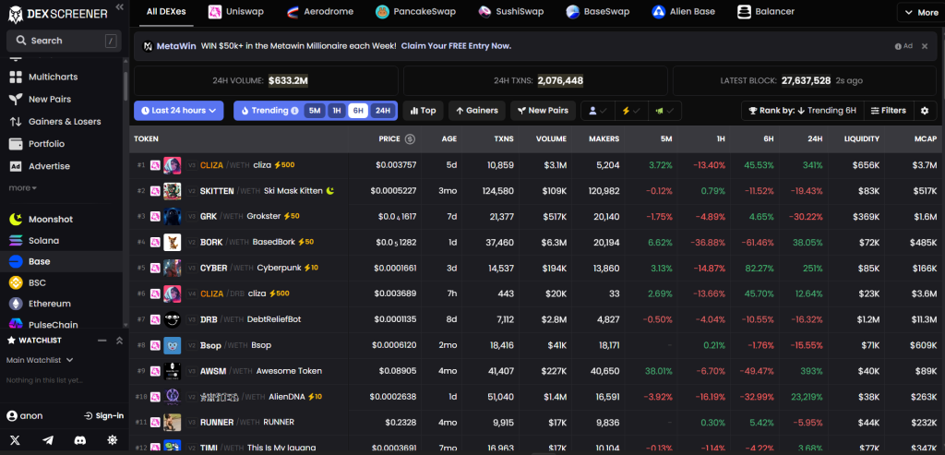Open the AWSM Awesome Token row

537,371
